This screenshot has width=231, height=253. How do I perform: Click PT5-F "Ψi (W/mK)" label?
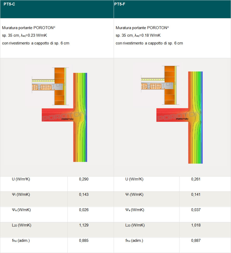click(134, 194)
